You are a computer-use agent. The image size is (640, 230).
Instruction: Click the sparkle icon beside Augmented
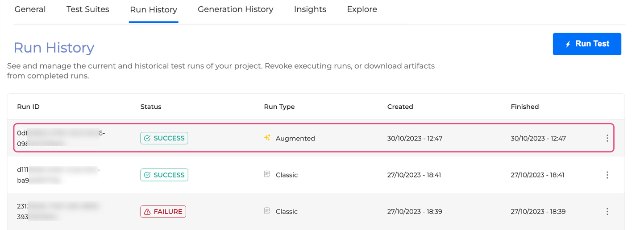pos(267,138)
